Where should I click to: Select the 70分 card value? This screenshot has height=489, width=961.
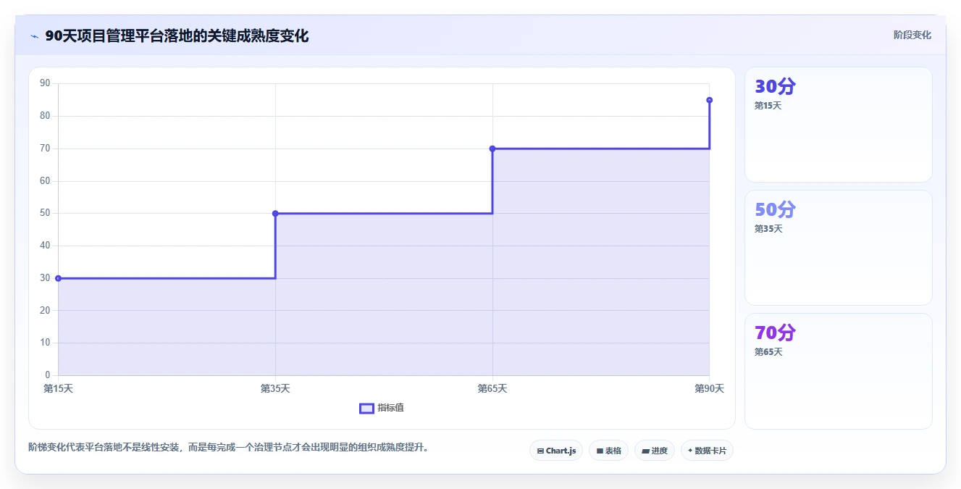(775, 333)
